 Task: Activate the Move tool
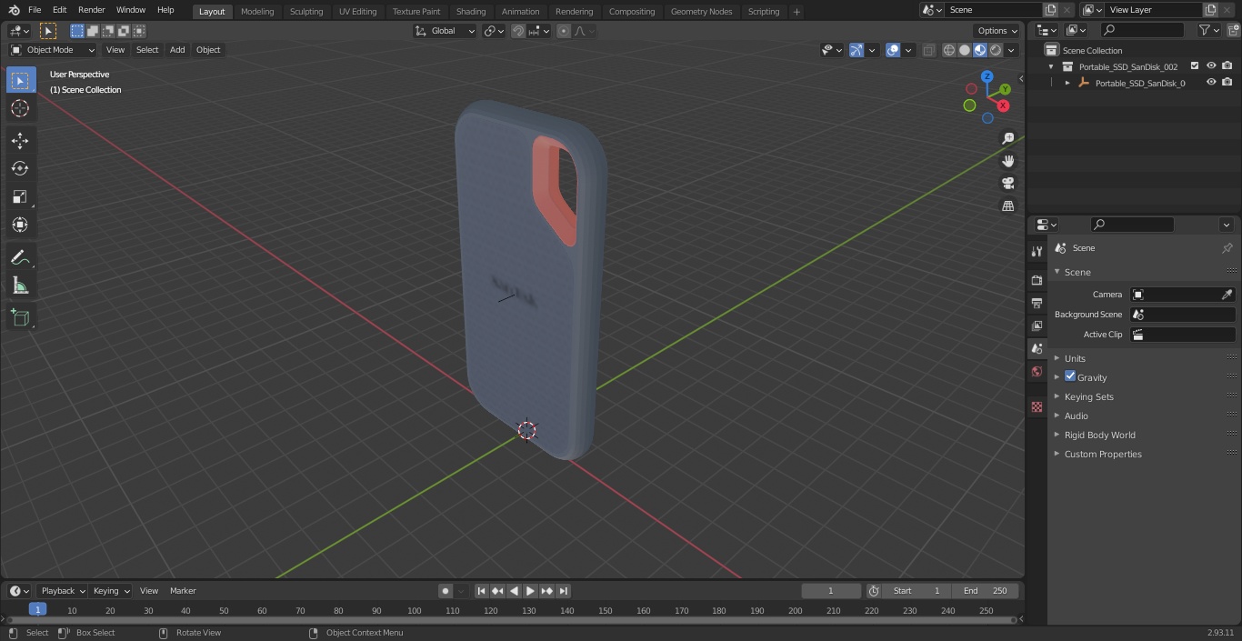coord(20,140)
